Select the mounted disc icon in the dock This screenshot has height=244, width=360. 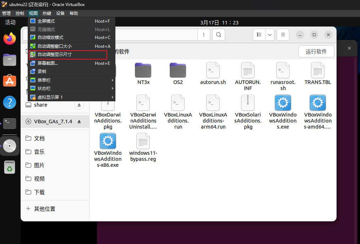point(10,146)
